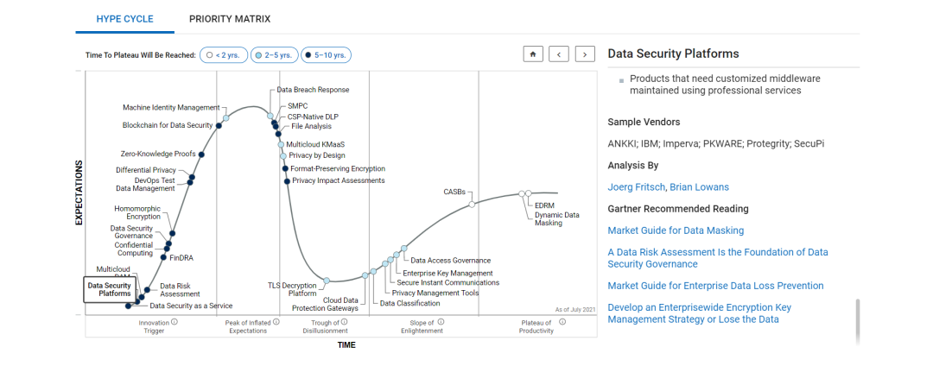Open Joerg Fritsch analyst link

[x=636, y=187]
